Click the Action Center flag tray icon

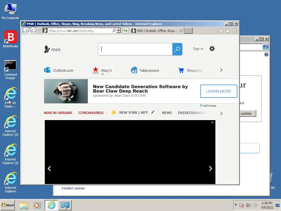coord(241,205)
